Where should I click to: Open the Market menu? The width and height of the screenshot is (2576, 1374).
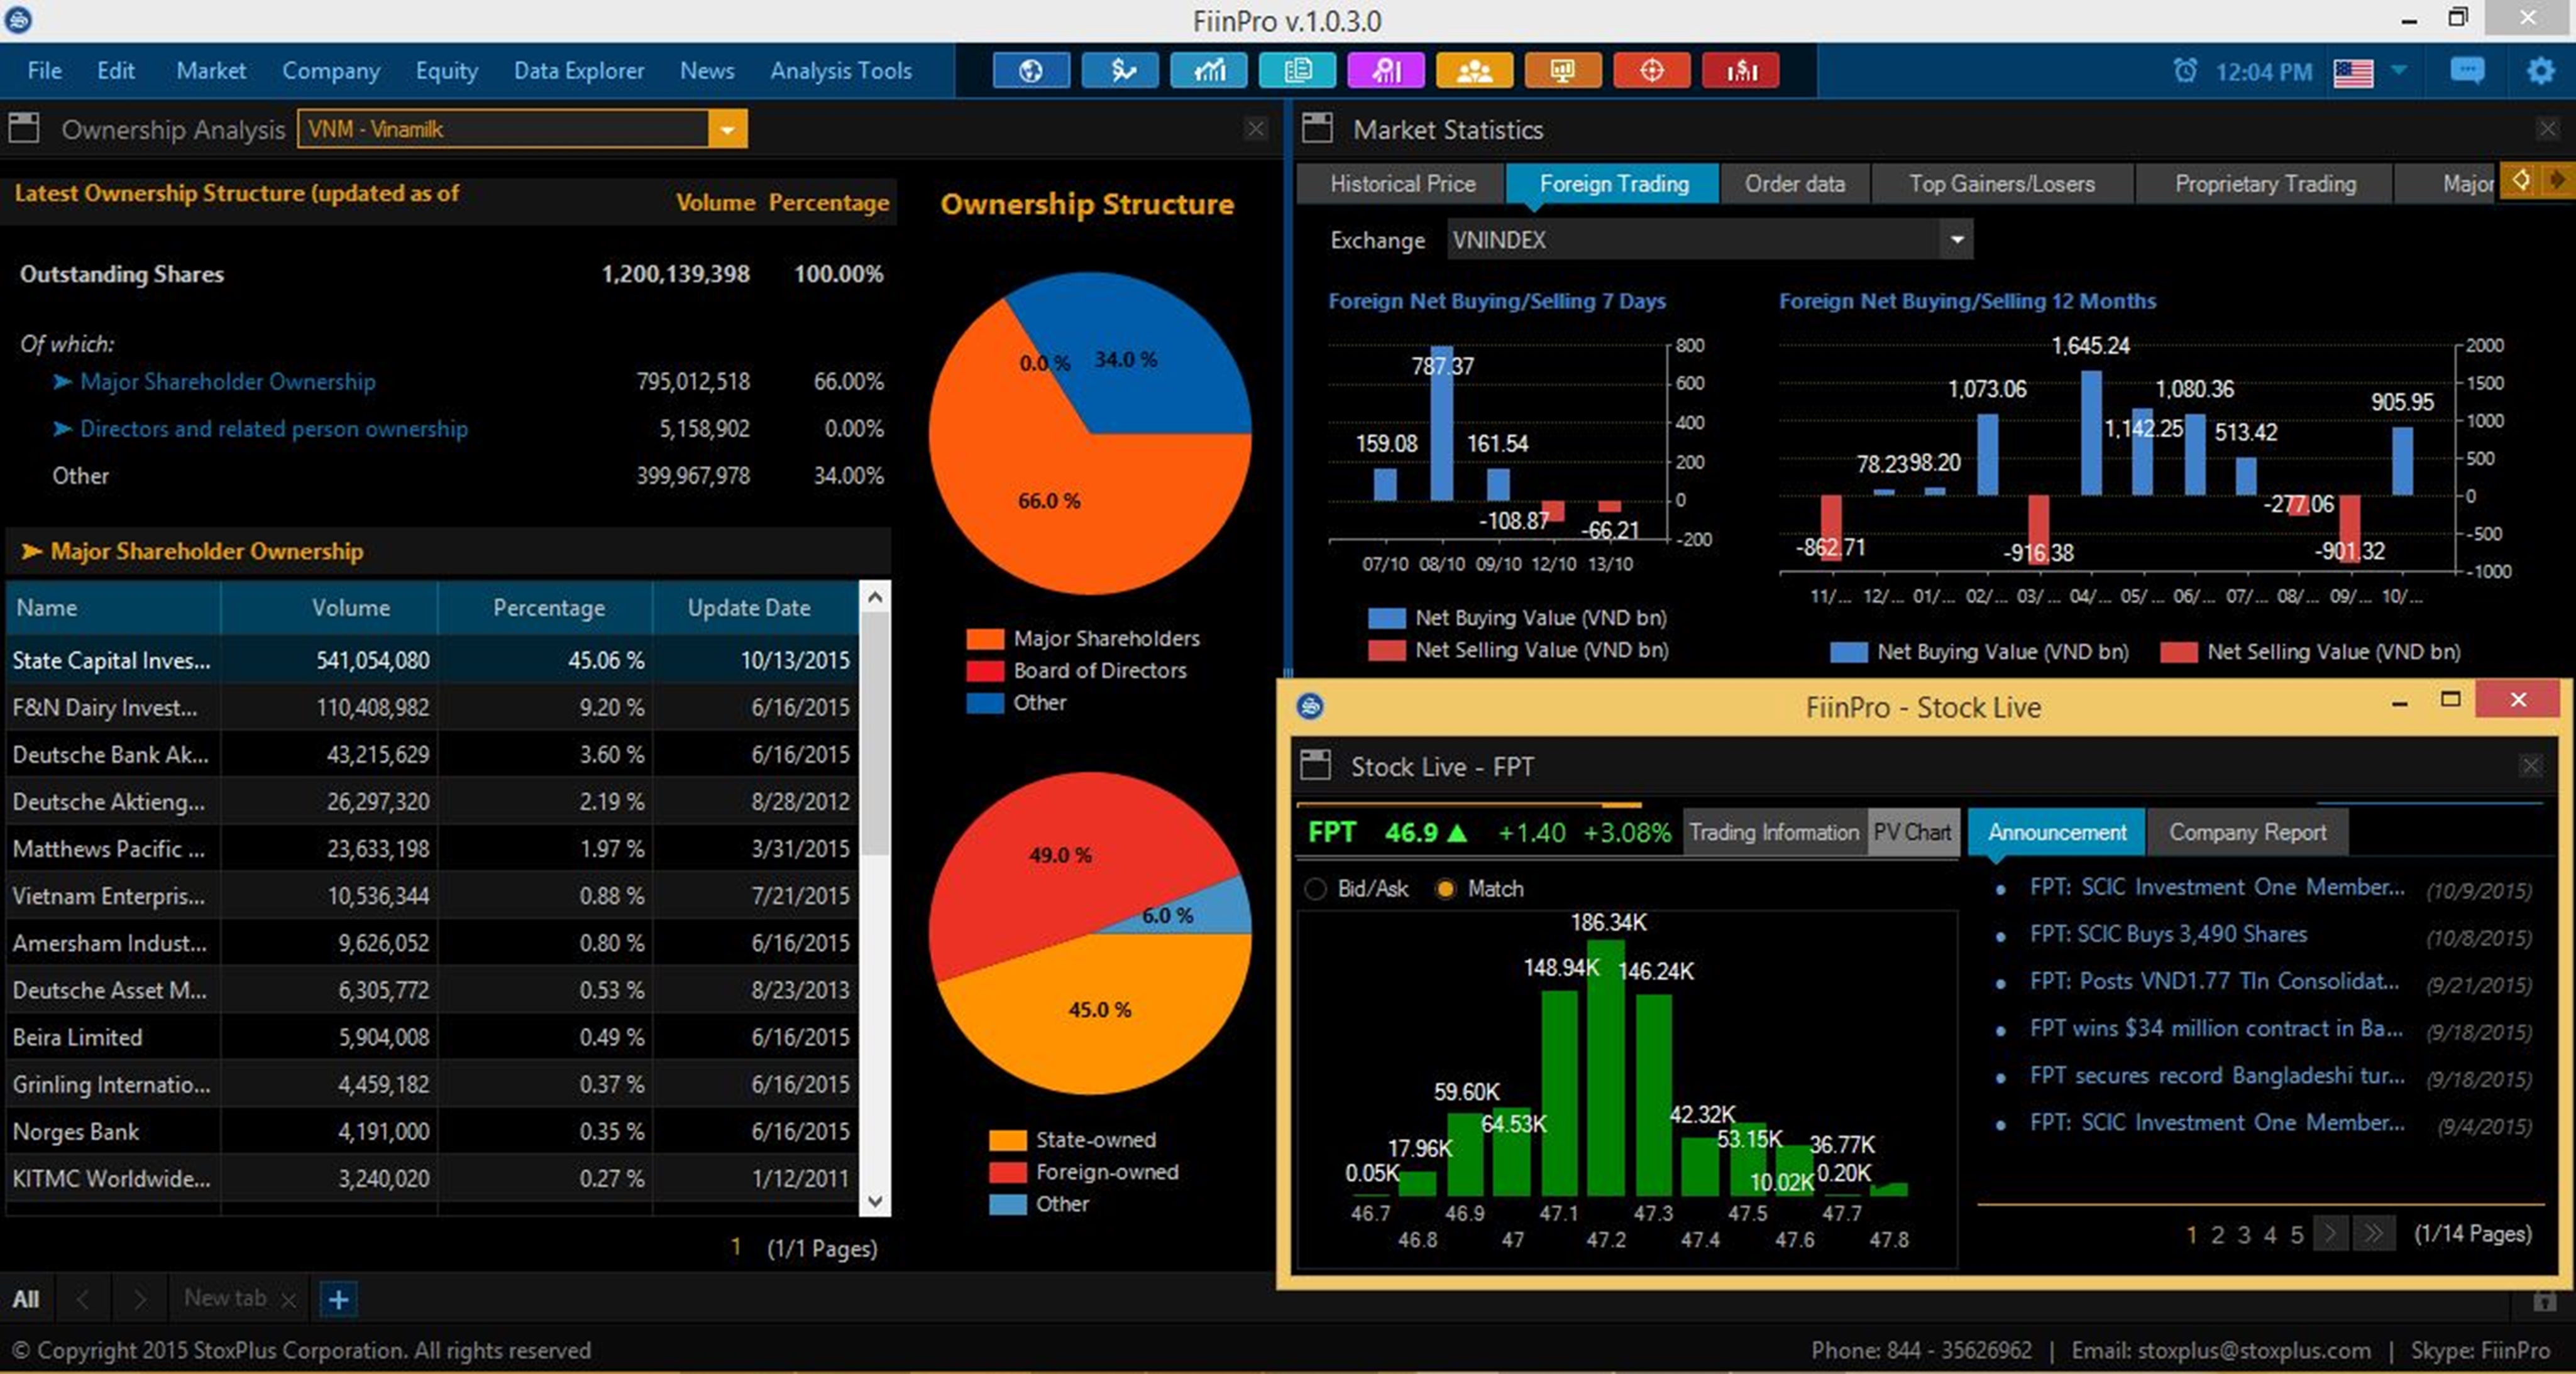(211, 70)
